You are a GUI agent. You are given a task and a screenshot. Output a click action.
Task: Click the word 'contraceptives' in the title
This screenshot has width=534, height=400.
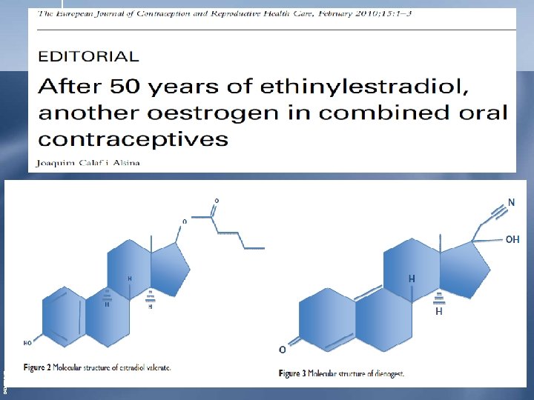click(x=133, y=139)
